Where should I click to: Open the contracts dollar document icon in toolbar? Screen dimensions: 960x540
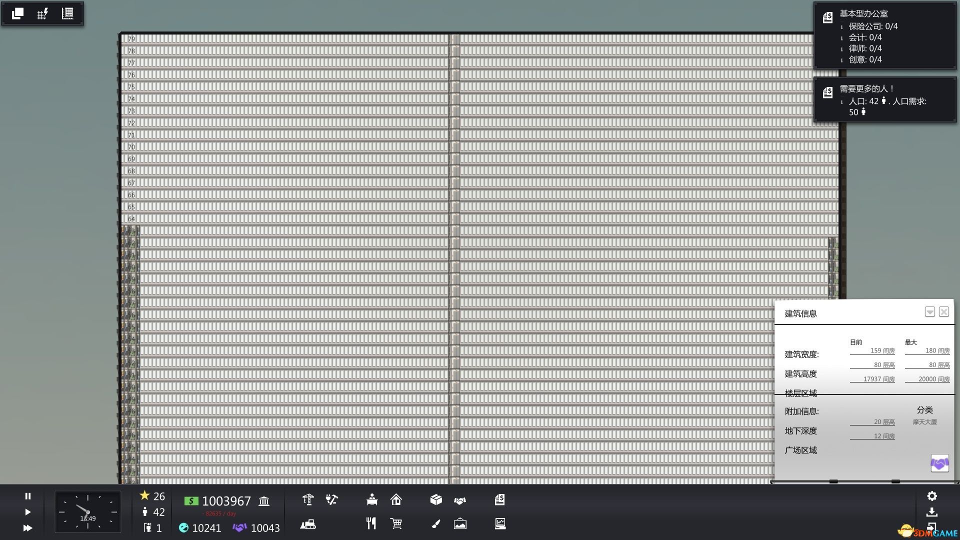[x=499, y=499]
